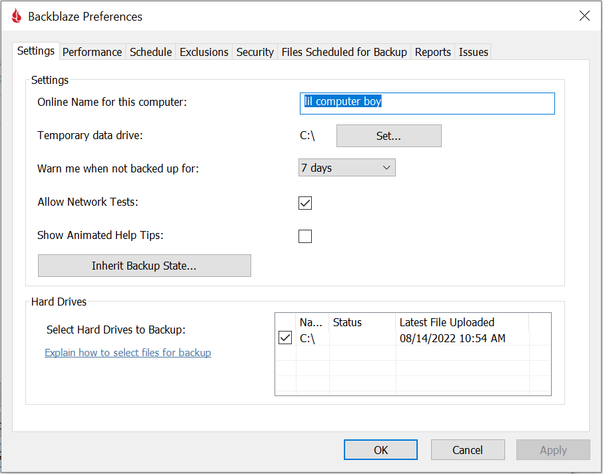Click the Status column header
The height and width of the screenshot is (474, 603).
[362, 322]
